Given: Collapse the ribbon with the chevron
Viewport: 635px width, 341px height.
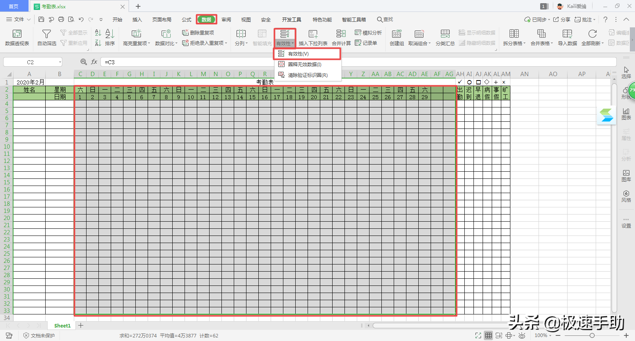Looking at the screenshot, I should [626, 19].
